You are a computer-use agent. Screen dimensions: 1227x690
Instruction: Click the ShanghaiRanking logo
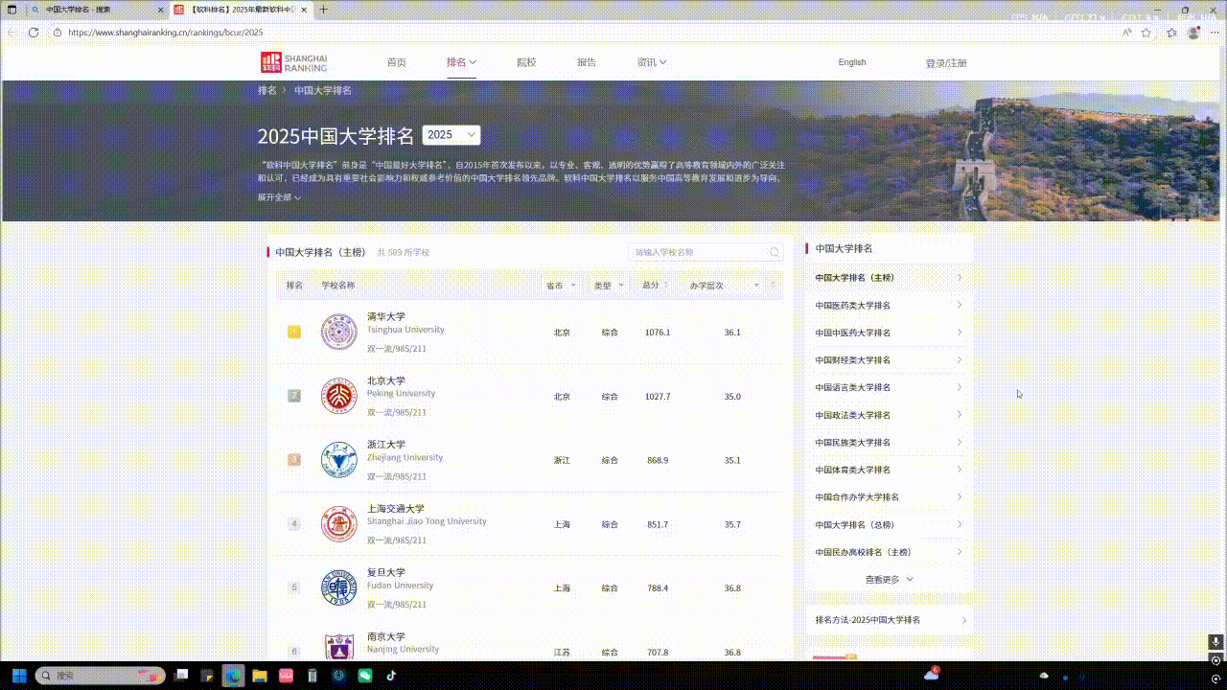click(x=294, y=62)
